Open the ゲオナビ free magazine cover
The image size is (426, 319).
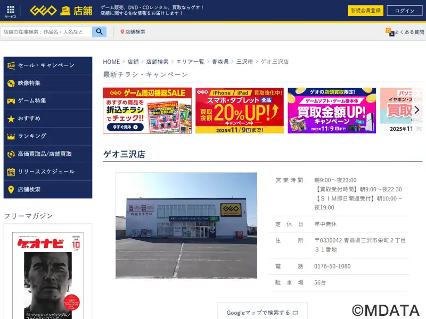point(48,275)
